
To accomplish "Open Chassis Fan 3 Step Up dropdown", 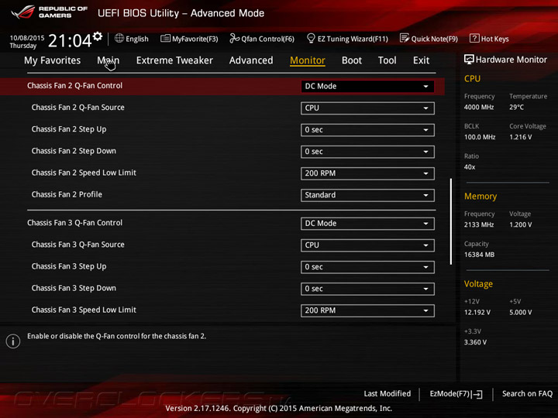I will [367, 267].
